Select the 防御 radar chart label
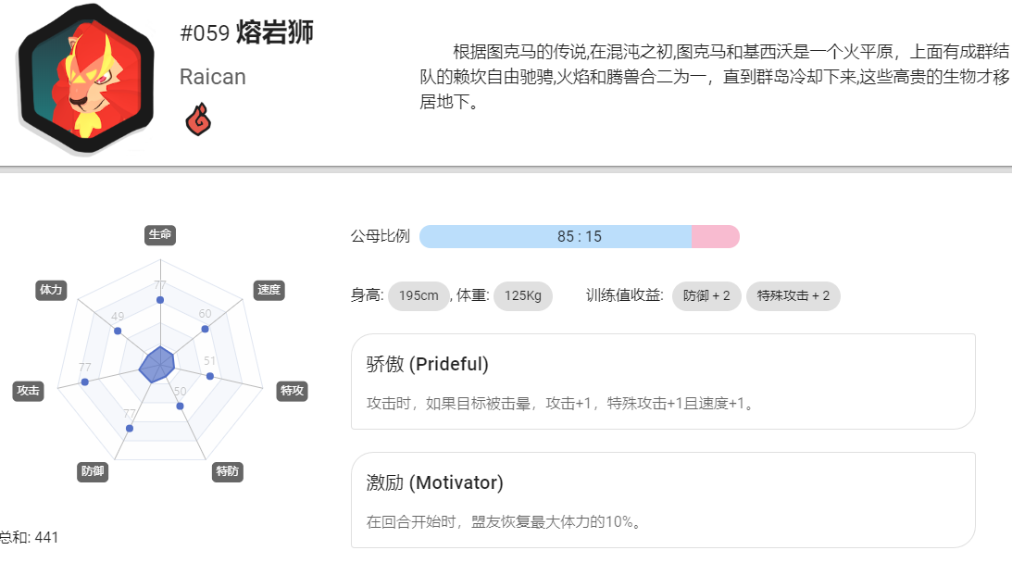 pyautogui.click(x=93, y=471)
